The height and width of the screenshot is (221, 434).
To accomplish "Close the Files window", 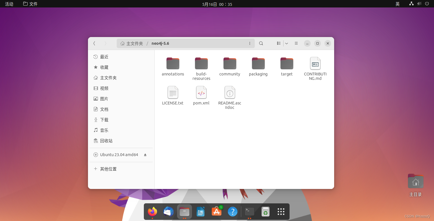I will (x=328, y=43).
